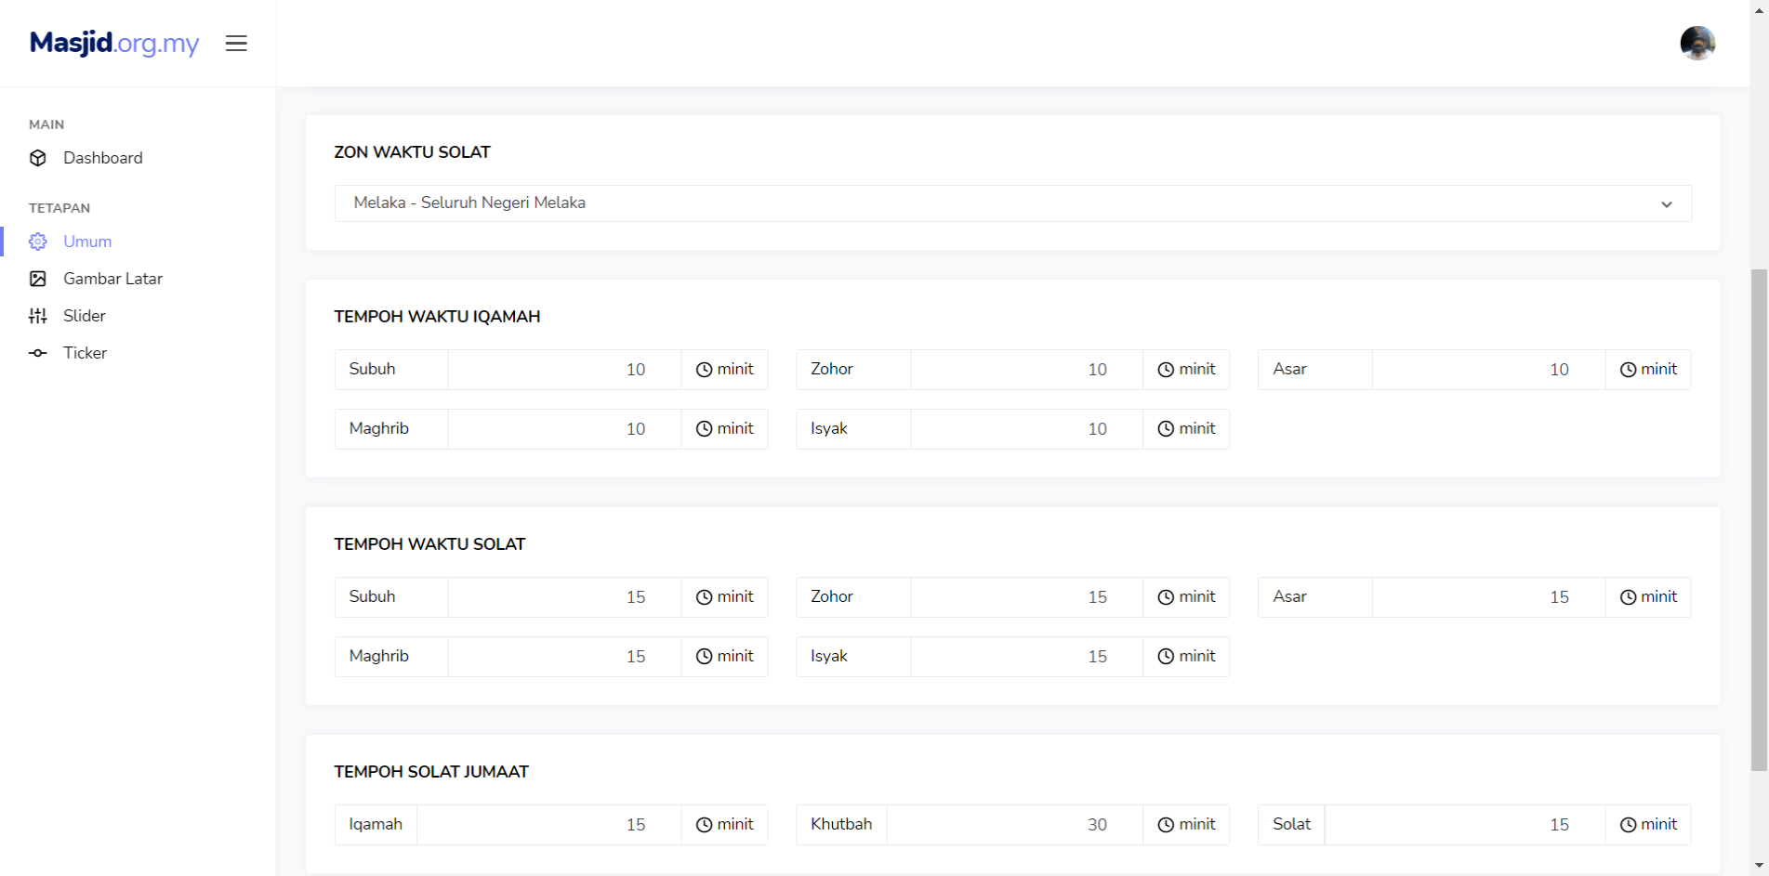Click the hamburger menu icon
1769x876 pixels.
[236, 44]
